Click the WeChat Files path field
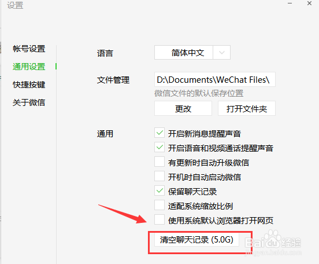This screenshot has width=319, height=264. click(215, 79)
